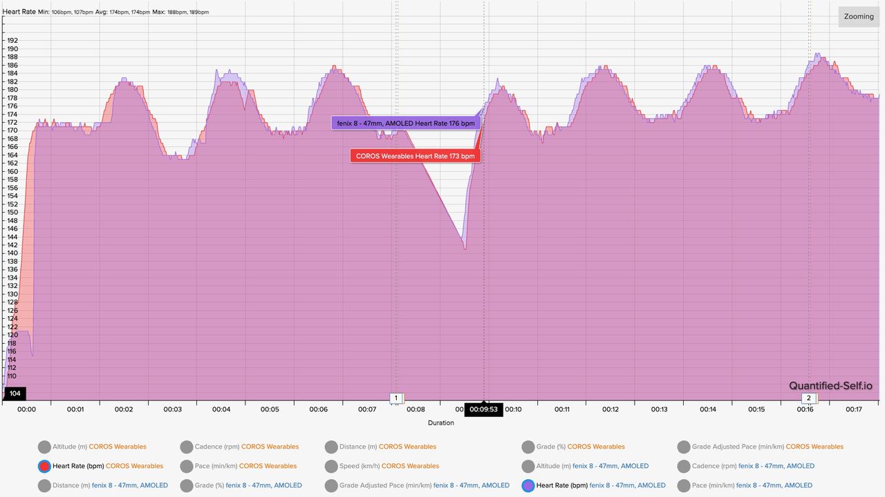Click the 00:14 time axis label
Image resolution: width=885 pixels, height=497 pixels.
(708, 409)
